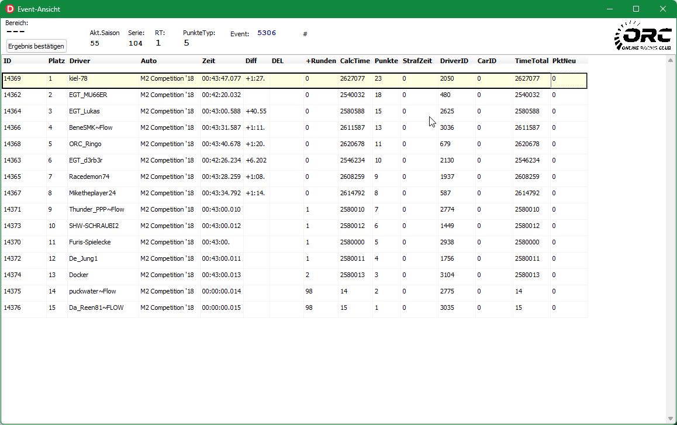This screenshot has height=425, width=677.
Task: Select the Racedemon74 driver cell
Action: pos(89,177)
